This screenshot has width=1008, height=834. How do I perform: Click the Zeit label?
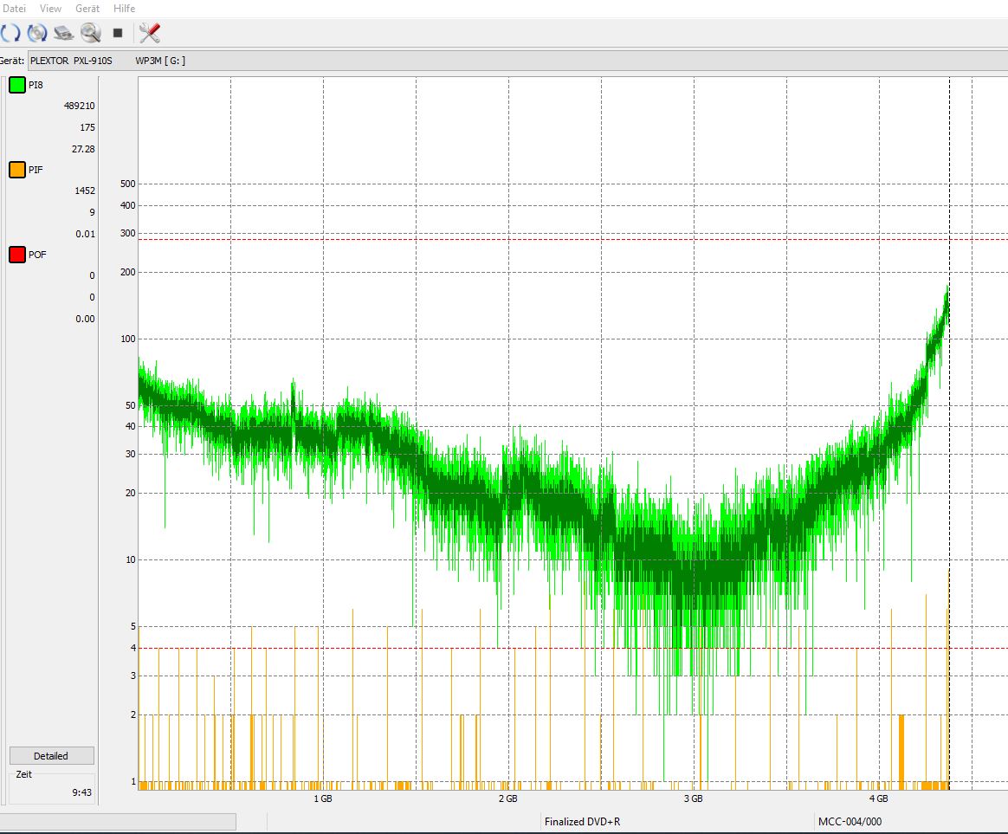23,774
